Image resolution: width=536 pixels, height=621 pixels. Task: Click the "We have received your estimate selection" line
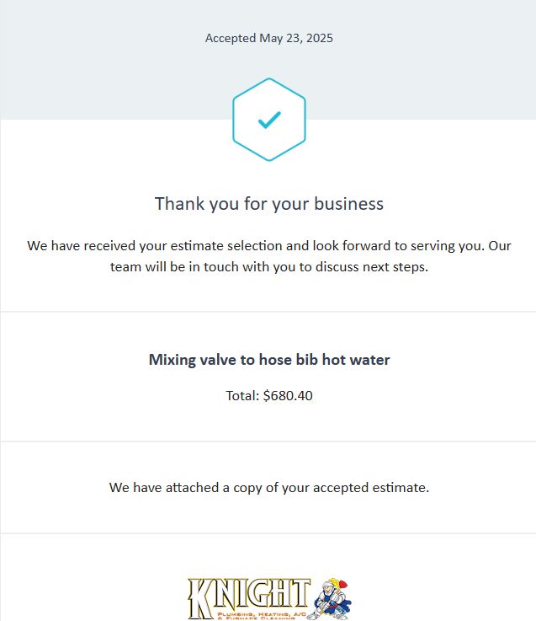(160, 246)
